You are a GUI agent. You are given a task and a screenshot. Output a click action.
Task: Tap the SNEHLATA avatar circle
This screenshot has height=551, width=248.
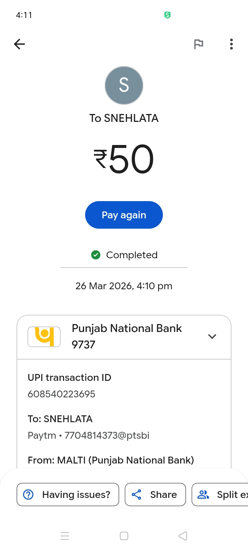(x=124, y=85)
